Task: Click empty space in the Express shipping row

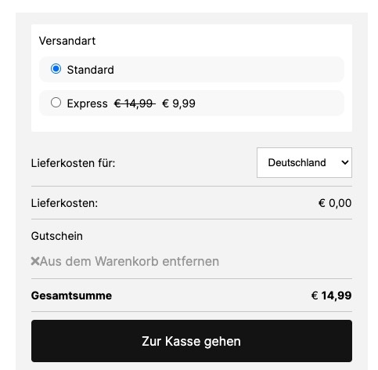Action: point(268,103)
